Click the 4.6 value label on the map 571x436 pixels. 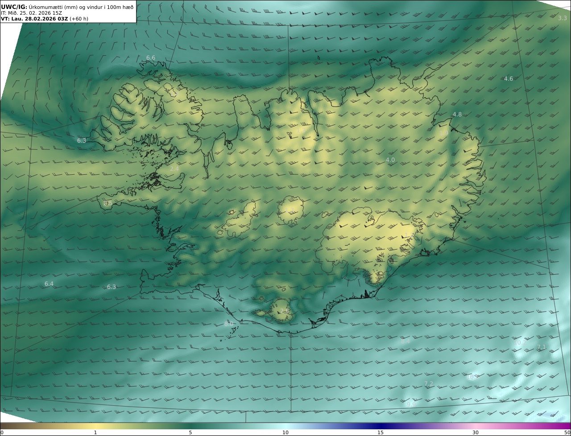[509, 79]
